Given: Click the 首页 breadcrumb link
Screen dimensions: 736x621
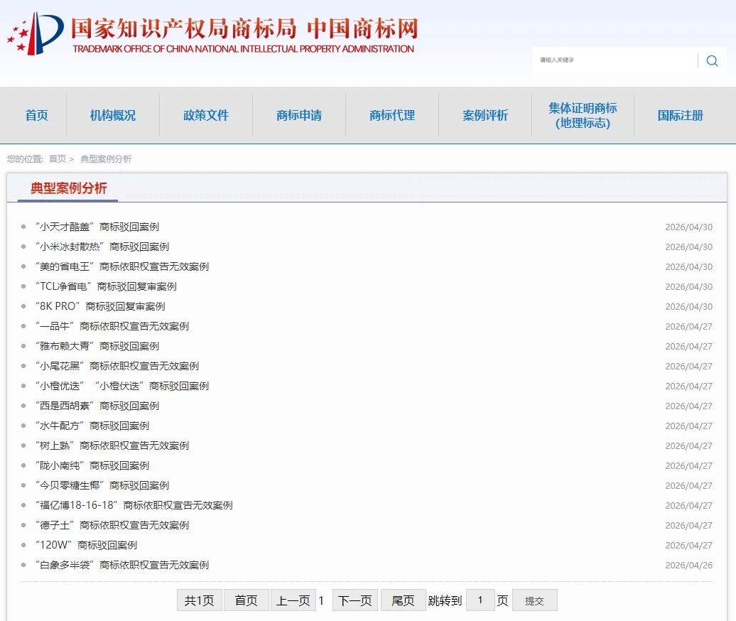Looking at the screenshot, I should [x=58, y=159].
